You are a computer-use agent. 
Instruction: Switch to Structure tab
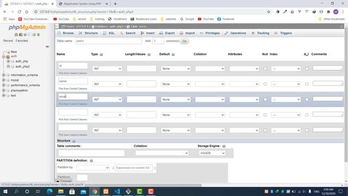point(88,33)
